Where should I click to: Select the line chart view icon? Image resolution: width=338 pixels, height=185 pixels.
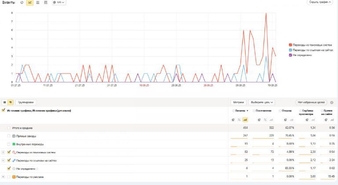click(29, 3)
